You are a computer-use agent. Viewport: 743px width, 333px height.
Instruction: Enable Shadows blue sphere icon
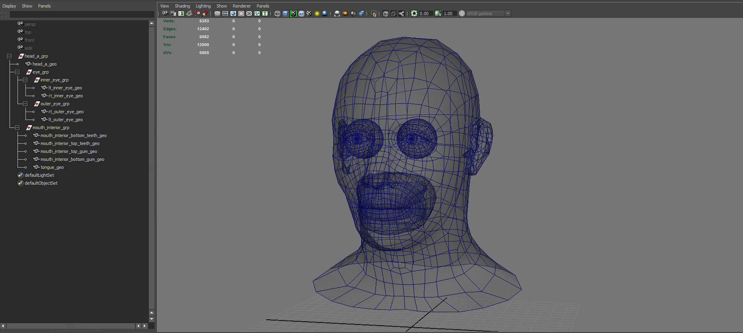click(x=325, y=13)
